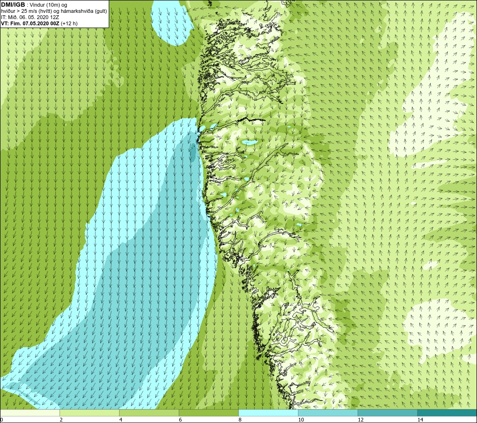Click the '10' label on the wind scale

(x=301, y=420)
